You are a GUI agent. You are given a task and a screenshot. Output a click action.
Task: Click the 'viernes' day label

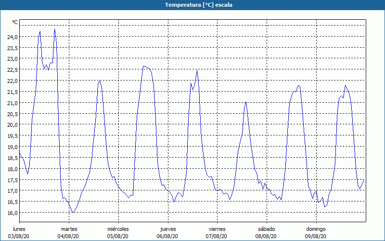[x=217, y=229]
